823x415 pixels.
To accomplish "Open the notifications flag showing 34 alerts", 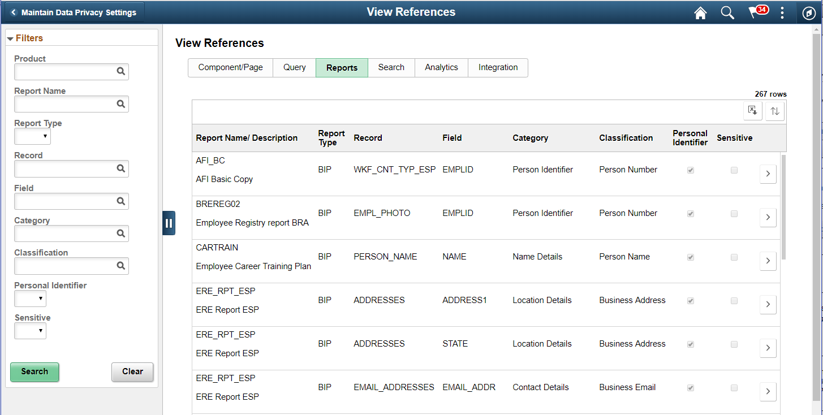I will 756,12.
